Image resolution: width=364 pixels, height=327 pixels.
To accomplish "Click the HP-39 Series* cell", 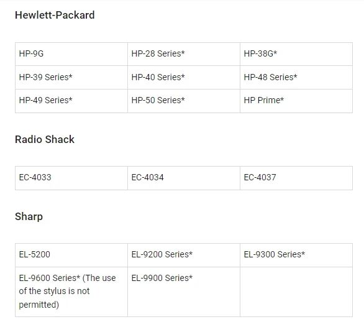I will click(x=71, y=77).
